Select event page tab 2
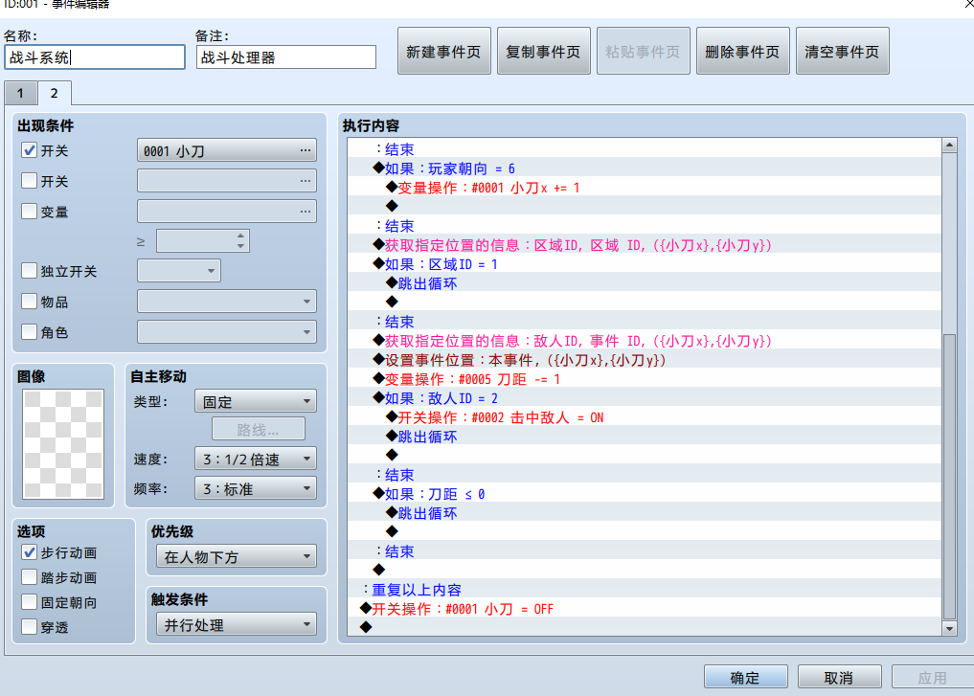 click(55, 93)
